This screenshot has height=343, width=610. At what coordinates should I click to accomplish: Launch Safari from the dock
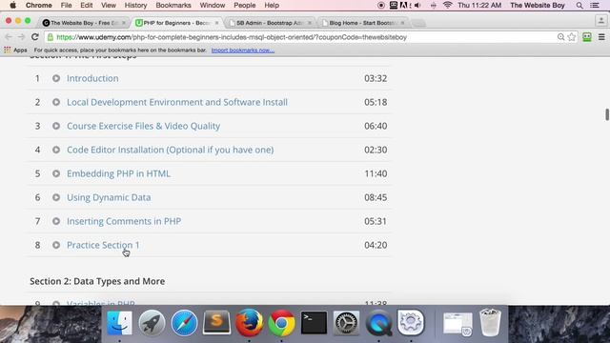tap(184, 323)
